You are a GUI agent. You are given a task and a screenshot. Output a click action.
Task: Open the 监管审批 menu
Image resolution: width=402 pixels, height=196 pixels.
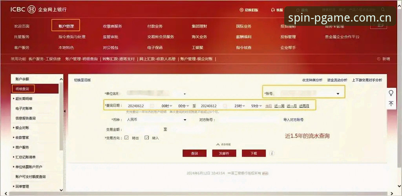[111, 37]
